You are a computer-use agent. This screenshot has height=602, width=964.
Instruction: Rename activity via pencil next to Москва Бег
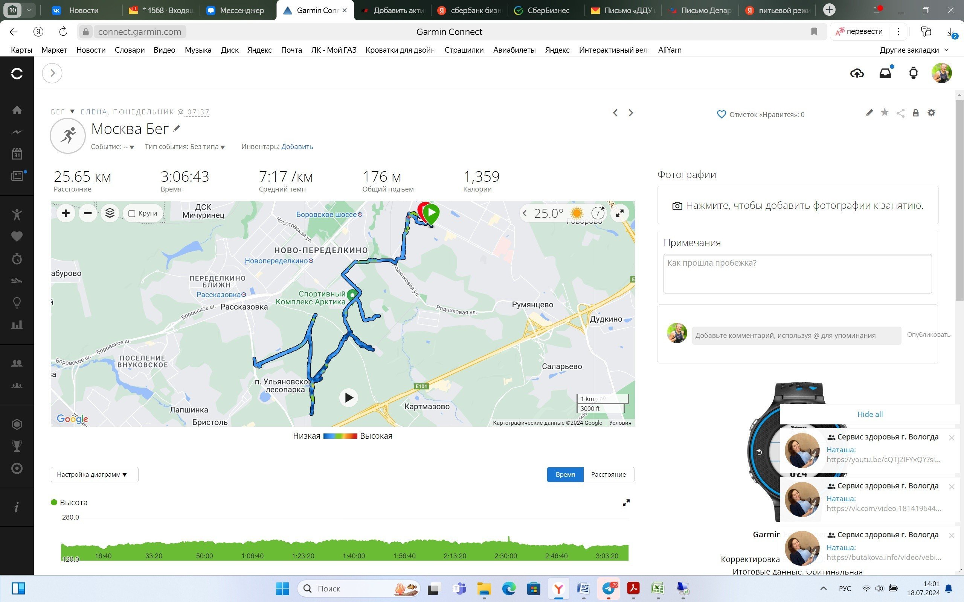coord(177,128)
